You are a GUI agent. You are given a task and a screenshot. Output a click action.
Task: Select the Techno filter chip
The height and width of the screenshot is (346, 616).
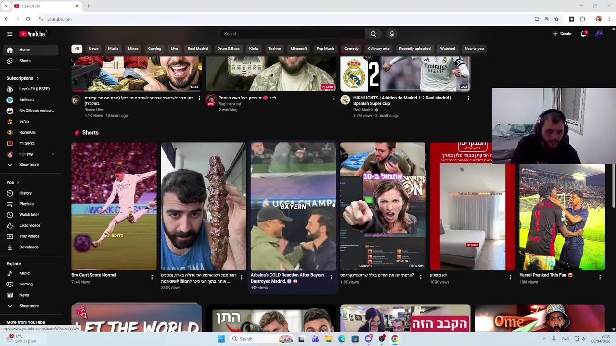(274, 49)
